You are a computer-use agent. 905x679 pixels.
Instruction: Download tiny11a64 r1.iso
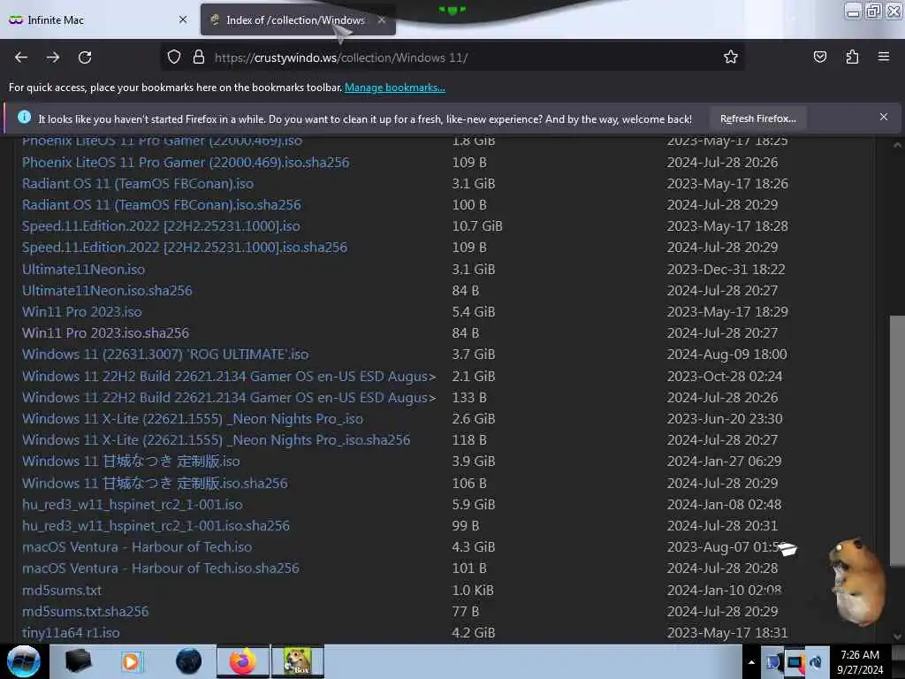(x=71, y=633)
